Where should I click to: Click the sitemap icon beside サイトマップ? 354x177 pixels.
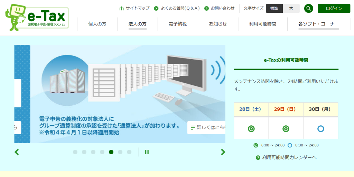pos(122,9)
